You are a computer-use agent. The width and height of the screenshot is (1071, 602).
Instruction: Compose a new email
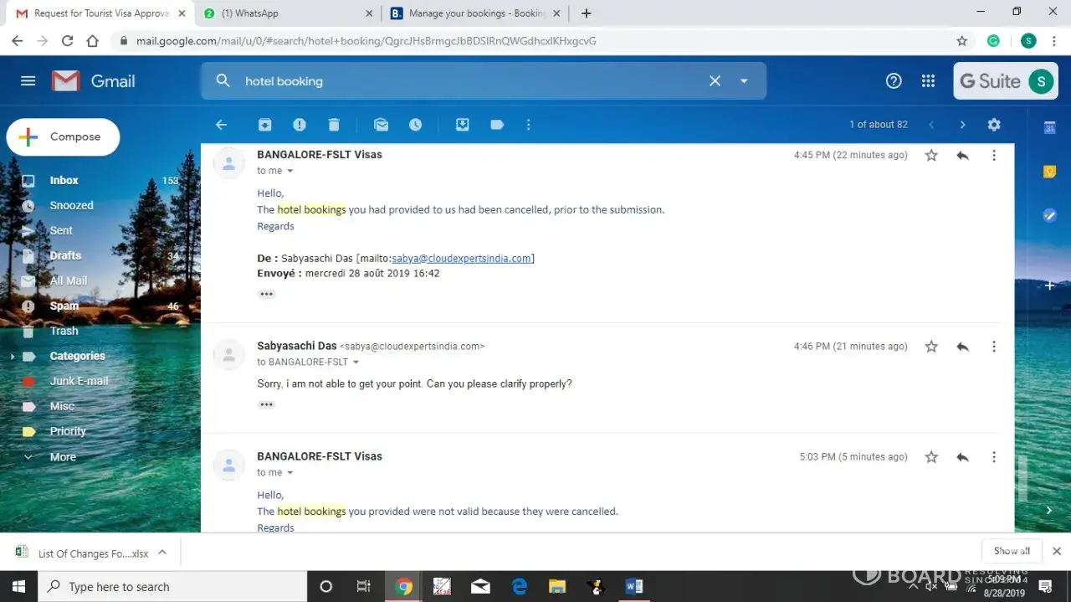[x=63, y=137]
